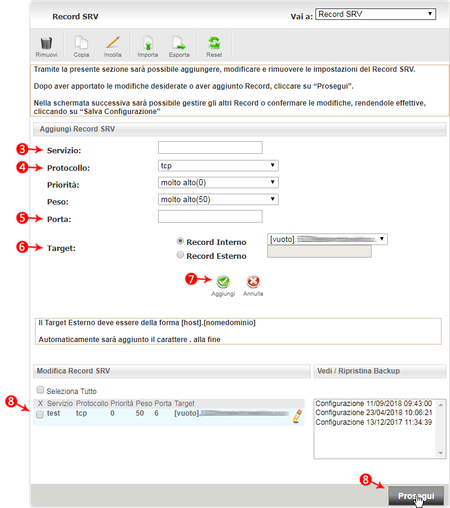This screenshot has height=508, width=450.
Task: Click the Priorità column header
Action: (x=122, y=404)
